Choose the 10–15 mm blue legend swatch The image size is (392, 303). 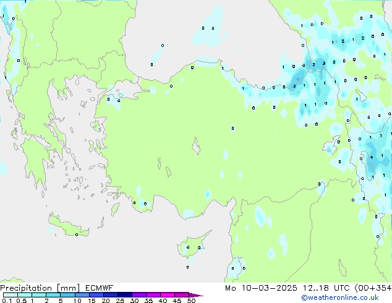[x=82, y=295]
